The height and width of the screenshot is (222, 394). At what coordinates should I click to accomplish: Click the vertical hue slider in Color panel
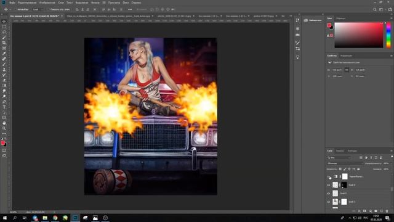[x=388, y=35]
